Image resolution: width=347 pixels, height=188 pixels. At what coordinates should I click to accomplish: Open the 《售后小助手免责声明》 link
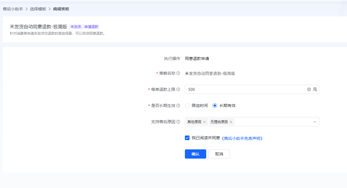(x=242, y=138)
